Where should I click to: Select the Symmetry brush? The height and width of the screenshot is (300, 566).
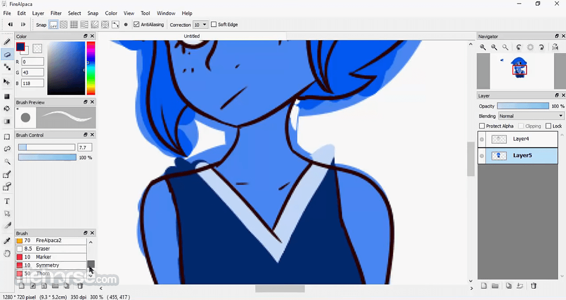(51, 266)
